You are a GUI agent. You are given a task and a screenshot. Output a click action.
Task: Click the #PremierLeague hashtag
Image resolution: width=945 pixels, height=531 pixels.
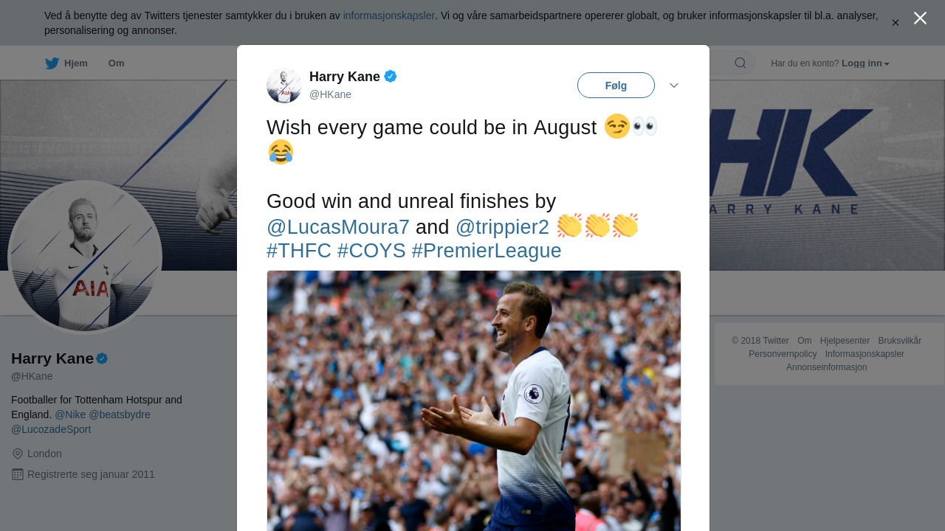pos(487,251)
